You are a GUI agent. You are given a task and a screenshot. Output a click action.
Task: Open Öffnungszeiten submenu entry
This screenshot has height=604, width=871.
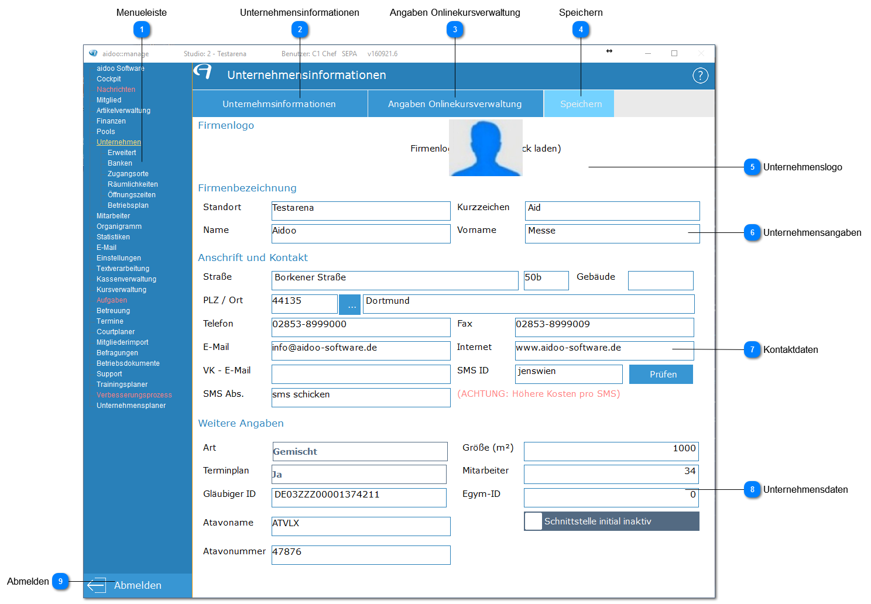click(x=132, y=195)
